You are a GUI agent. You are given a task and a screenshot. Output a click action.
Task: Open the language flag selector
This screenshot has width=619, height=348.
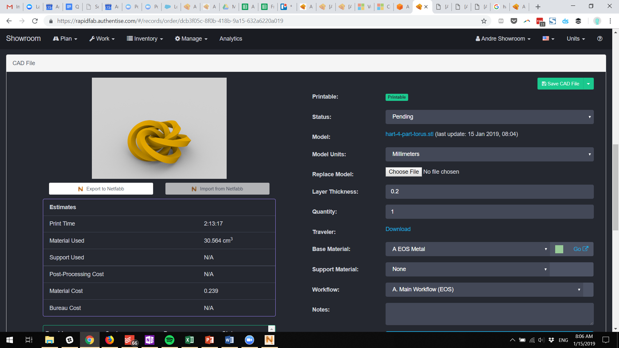click(548, 39)
